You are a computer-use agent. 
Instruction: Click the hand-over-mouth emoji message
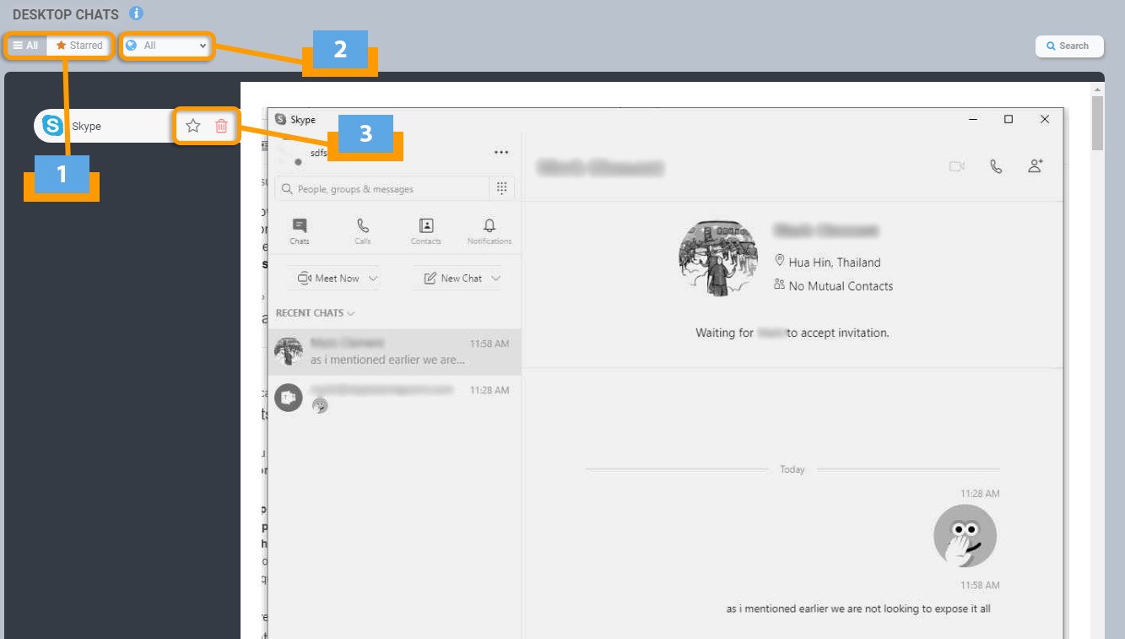(x=965, y=537)
